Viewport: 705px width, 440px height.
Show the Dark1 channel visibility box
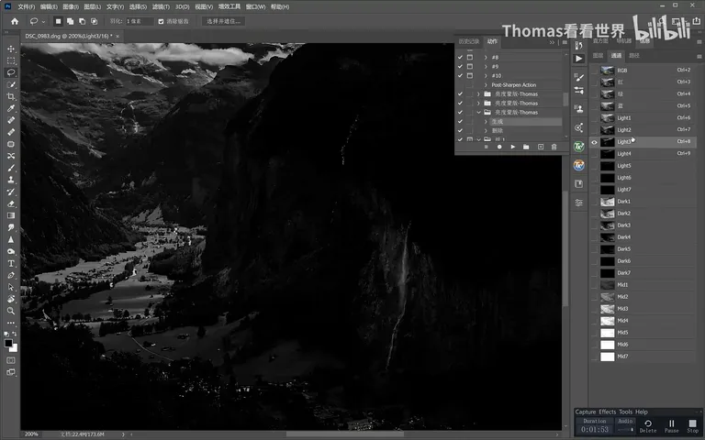click(x=594, y=202)
